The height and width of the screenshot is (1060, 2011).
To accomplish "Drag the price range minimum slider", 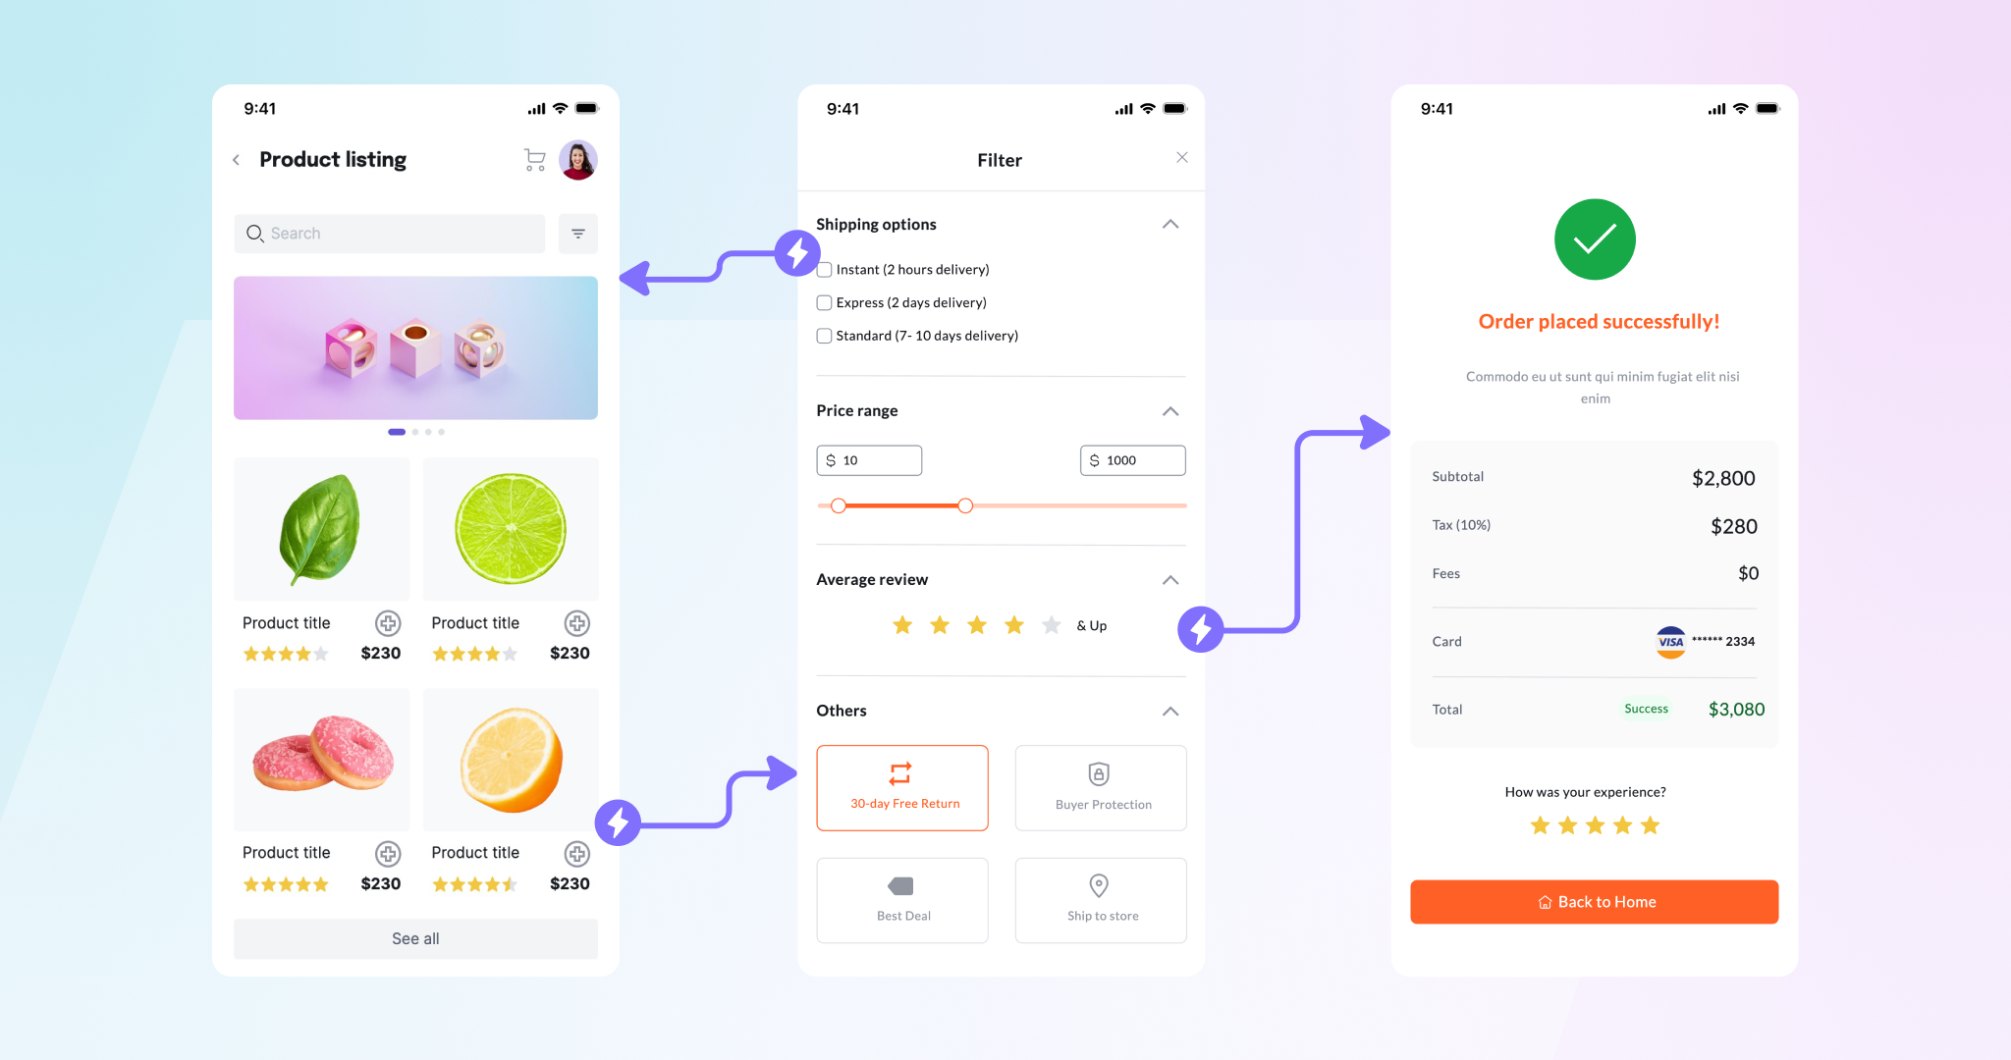I will [838, 504].
